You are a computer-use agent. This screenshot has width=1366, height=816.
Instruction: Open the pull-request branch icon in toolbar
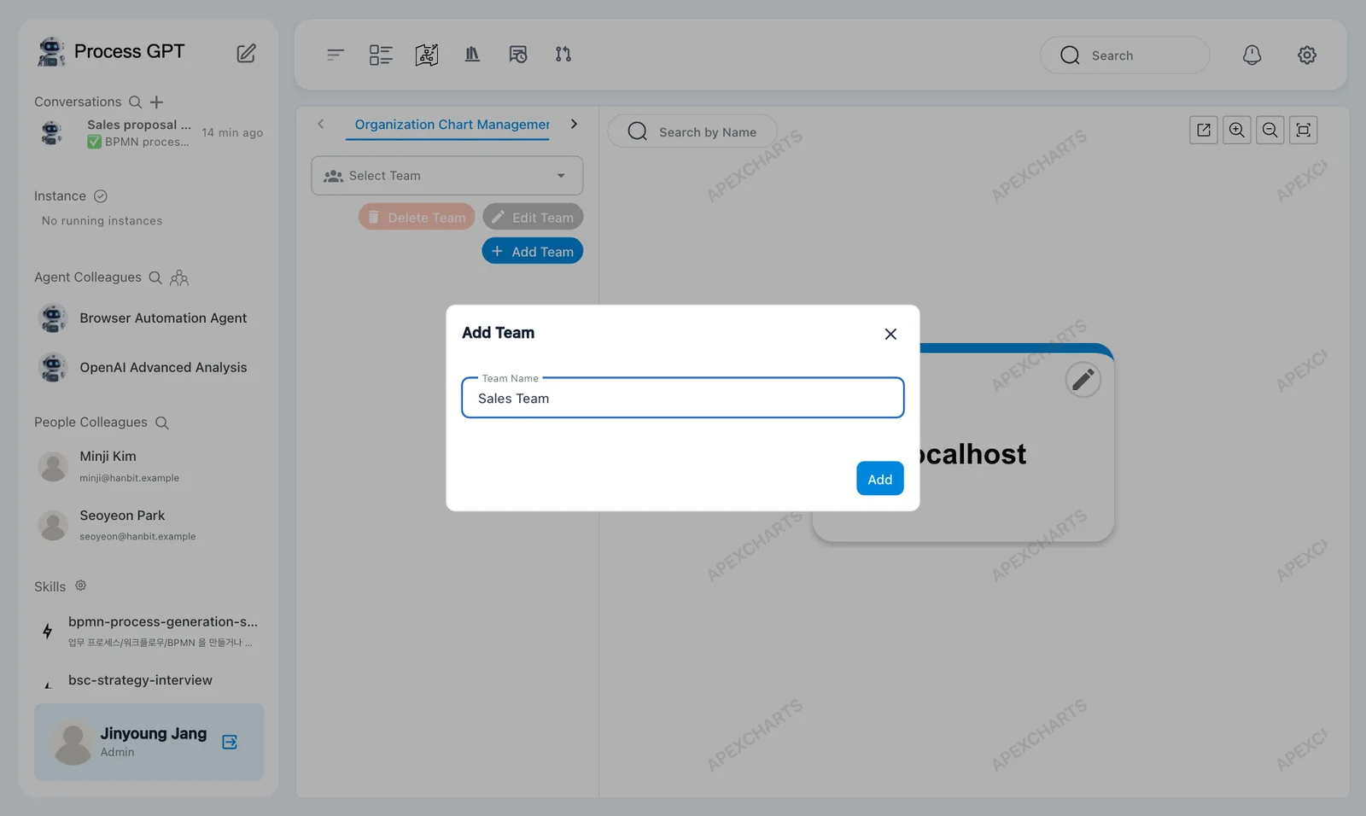pos(563,55)
